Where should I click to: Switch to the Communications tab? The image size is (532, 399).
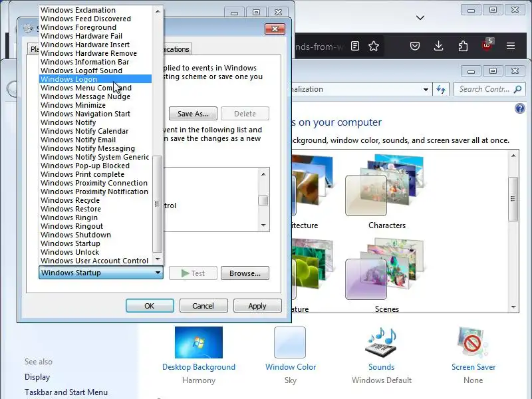click(x=177, y=49)
